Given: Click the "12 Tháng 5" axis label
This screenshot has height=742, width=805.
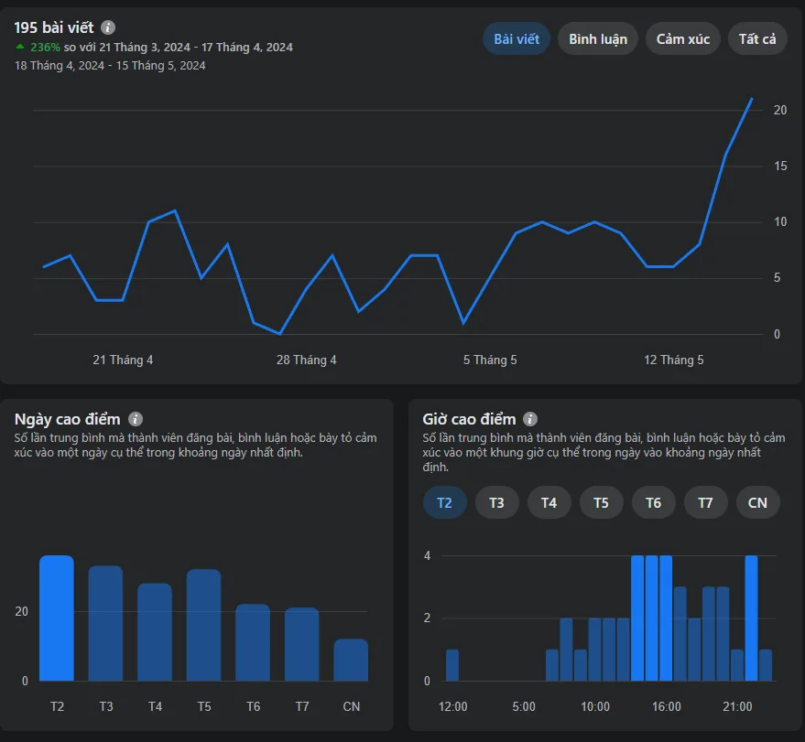Looking at the screenshot, I should point(673,360).
